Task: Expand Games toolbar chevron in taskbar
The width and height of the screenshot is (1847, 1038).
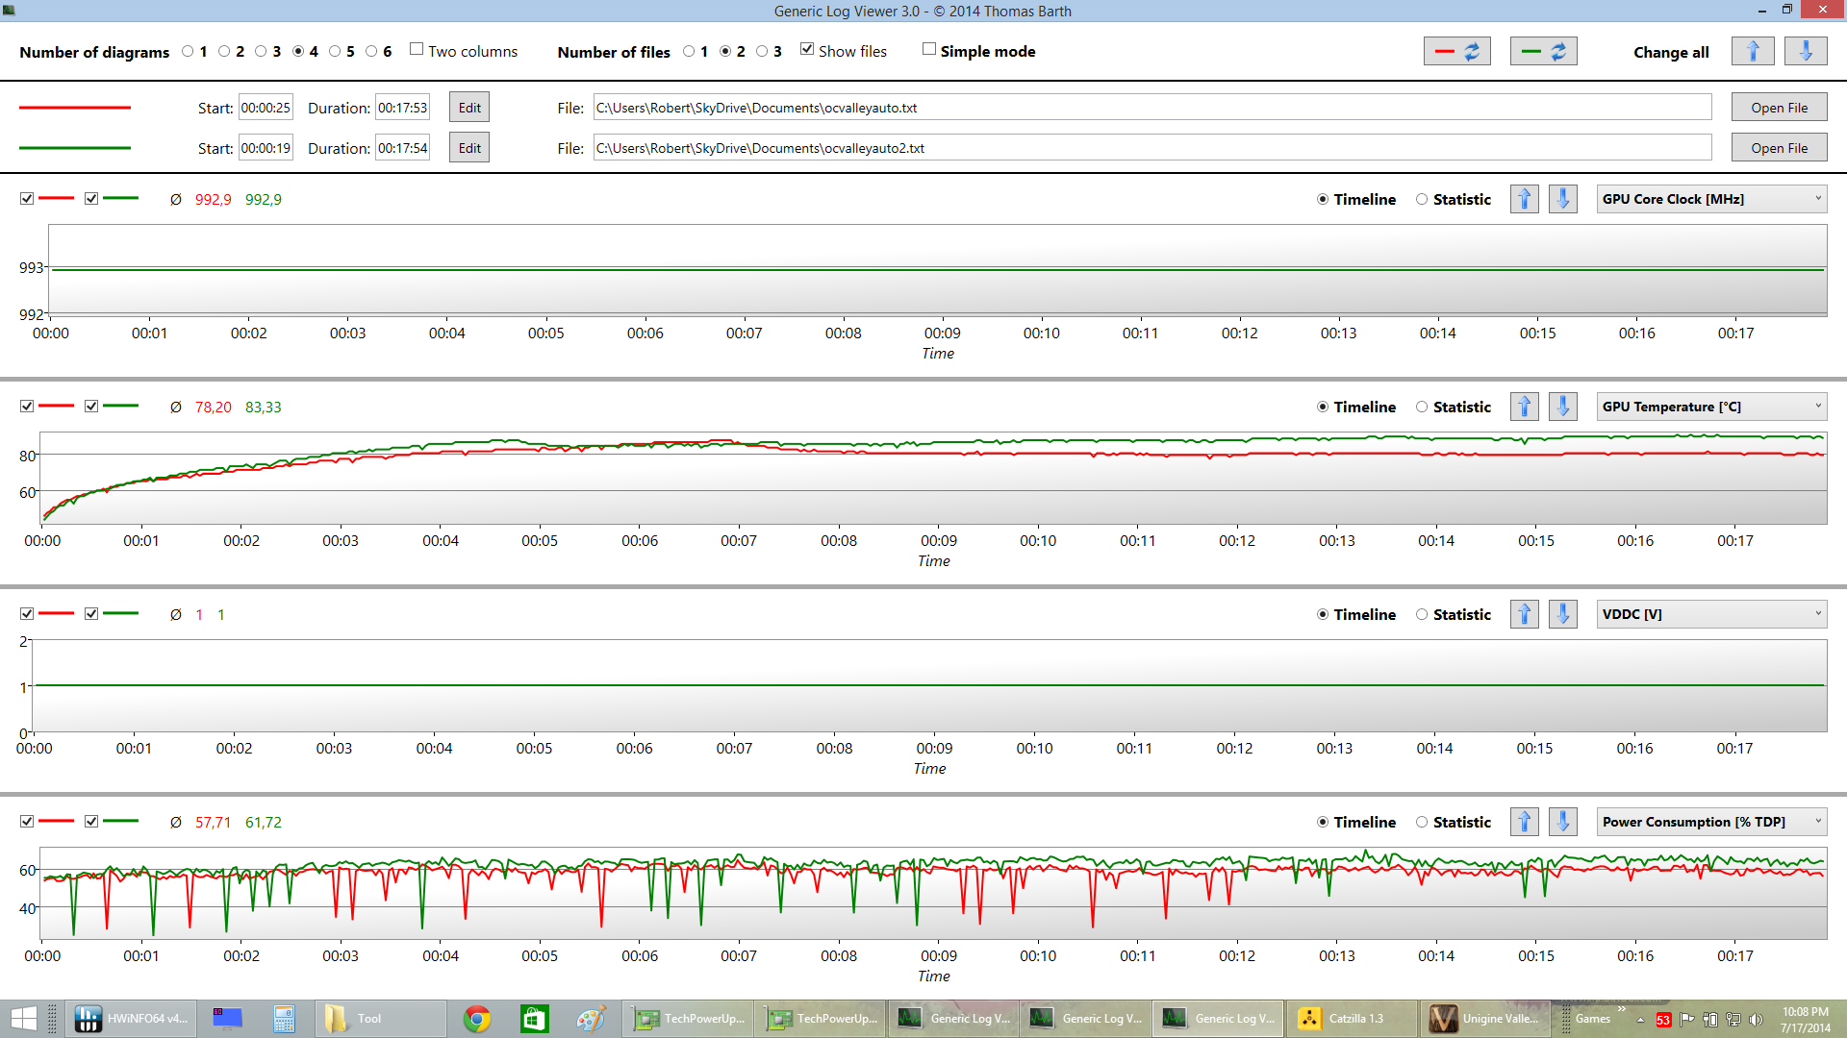Action: [1622, 1008]
